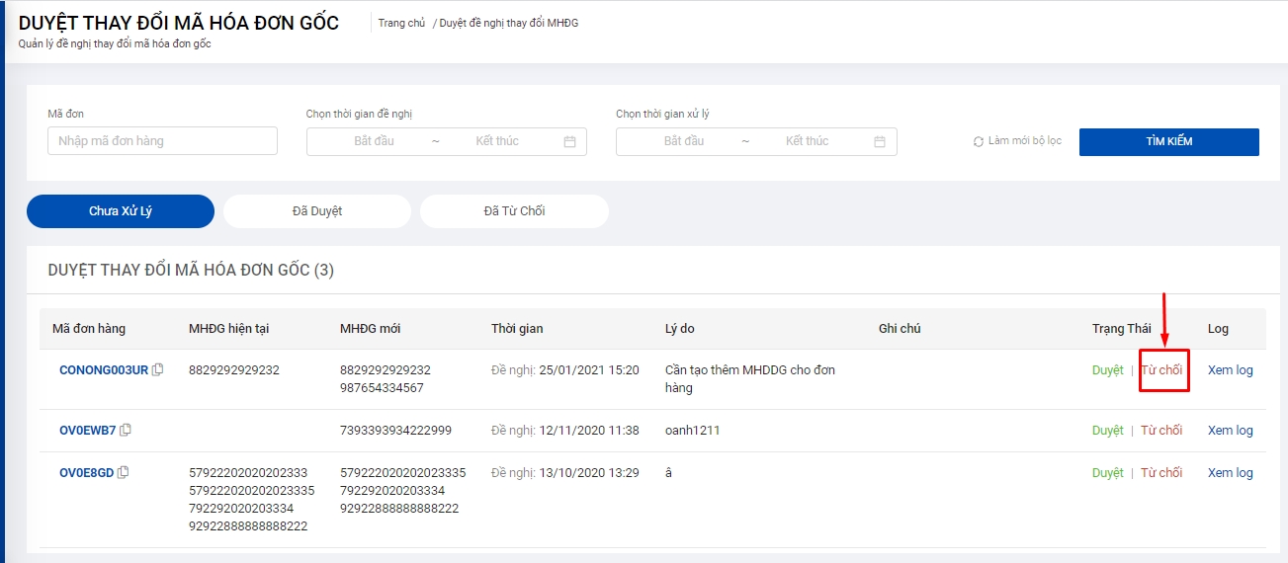1288x563 pixels.
Task: Copy order code CONONG003UR with copy icon
Action: [158, 370]
